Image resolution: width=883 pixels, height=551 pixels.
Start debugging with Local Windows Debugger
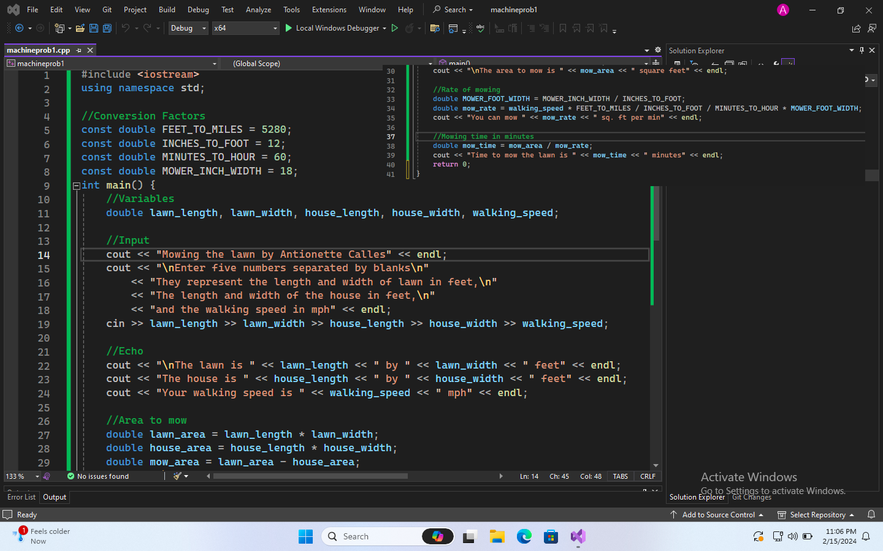335,28
